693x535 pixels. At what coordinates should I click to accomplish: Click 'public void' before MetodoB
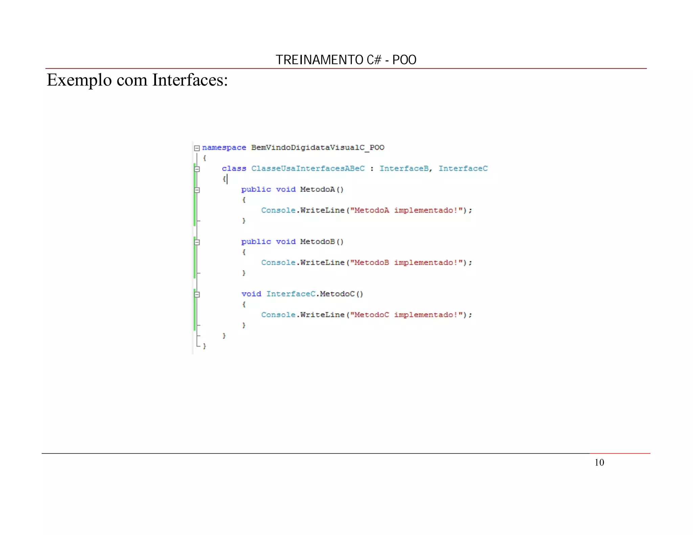[x=268, y=241]
